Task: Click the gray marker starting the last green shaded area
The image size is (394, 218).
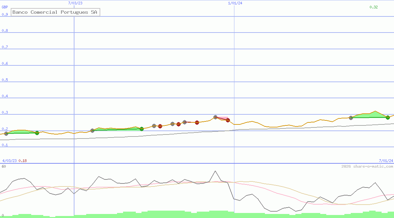Action: pos(351,118)
